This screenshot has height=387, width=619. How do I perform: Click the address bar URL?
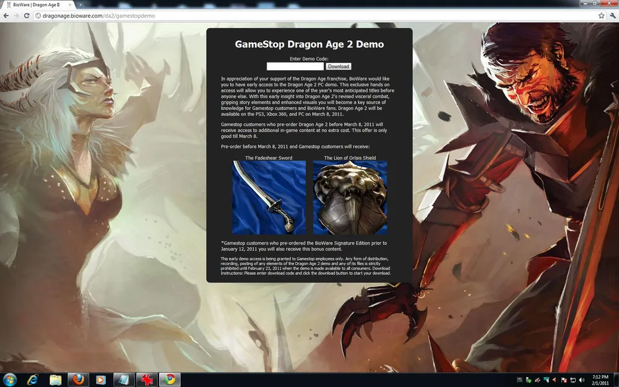coord(98,16)
